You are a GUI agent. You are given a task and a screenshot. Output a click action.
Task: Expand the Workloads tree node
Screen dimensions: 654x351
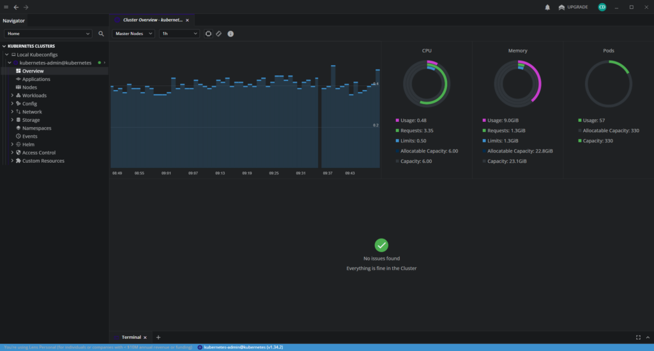click(12, 96)
